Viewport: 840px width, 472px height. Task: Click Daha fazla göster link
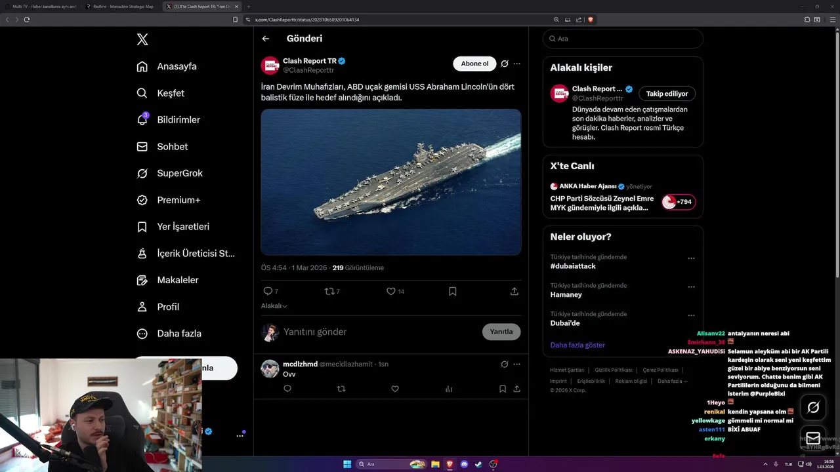pos(577,345)
